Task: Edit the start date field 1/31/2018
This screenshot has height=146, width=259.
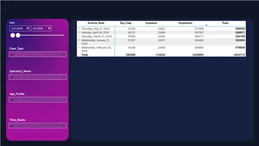Action: [x=20, y=28]
